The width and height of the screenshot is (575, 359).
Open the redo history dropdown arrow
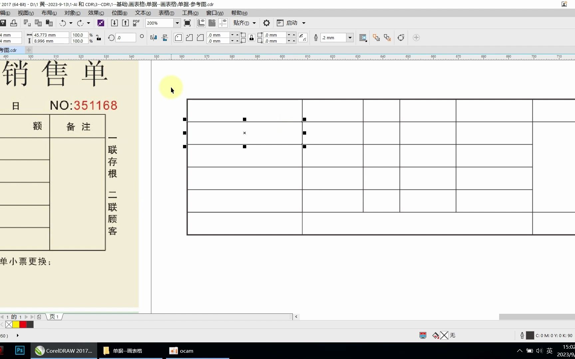pyautogui.click(x=88, y=23)
